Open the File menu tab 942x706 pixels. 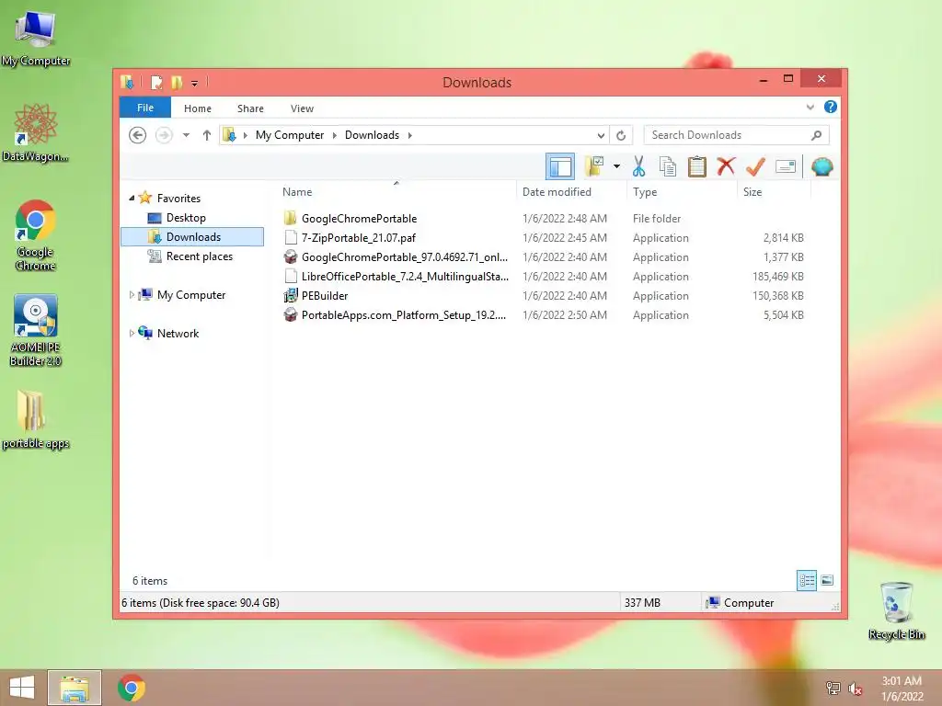[145, 108]
